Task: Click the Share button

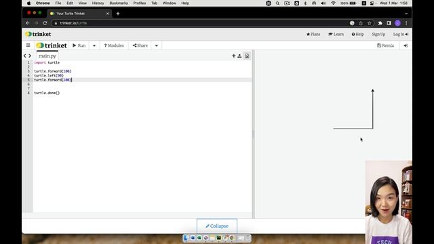Action: [140, 45]
